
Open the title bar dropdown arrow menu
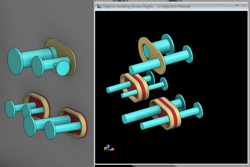tap(222, 6)
